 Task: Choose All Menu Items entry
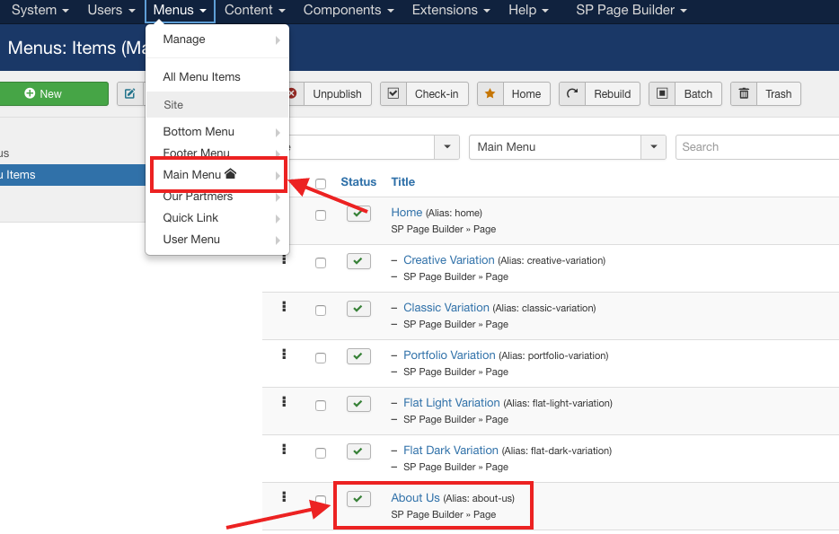click(201, 77)
